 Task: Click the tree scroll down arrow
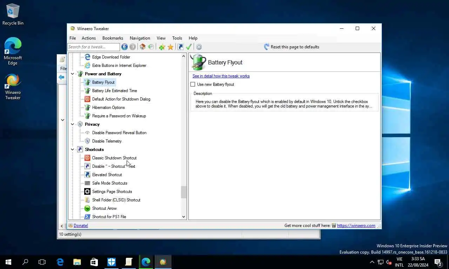coord(183,217)
